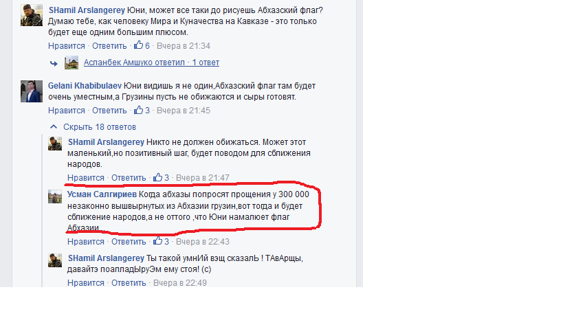
Task: Click the timestamp Вчера в 21:34
Action: click(x=183, y=46)
